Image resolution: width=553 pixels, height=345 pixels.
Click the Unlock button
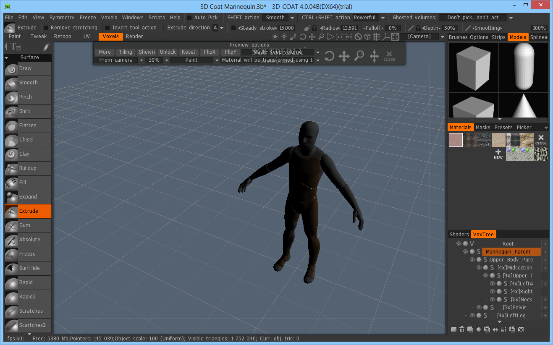coord(168,52)
